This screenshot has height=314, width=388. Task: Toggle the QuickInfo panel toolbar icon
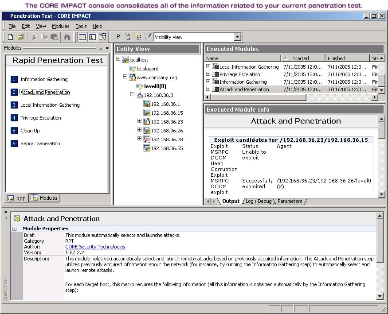(92, 37)
